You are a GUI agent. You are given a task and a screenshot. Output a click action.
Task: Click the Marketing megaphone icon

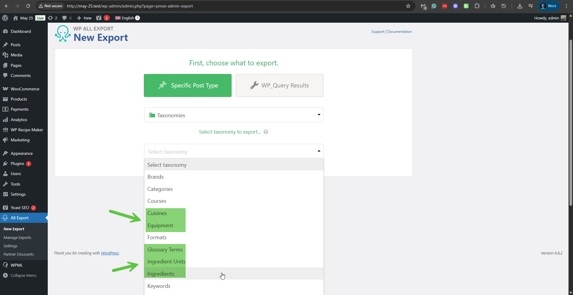[x=5, y=140]
